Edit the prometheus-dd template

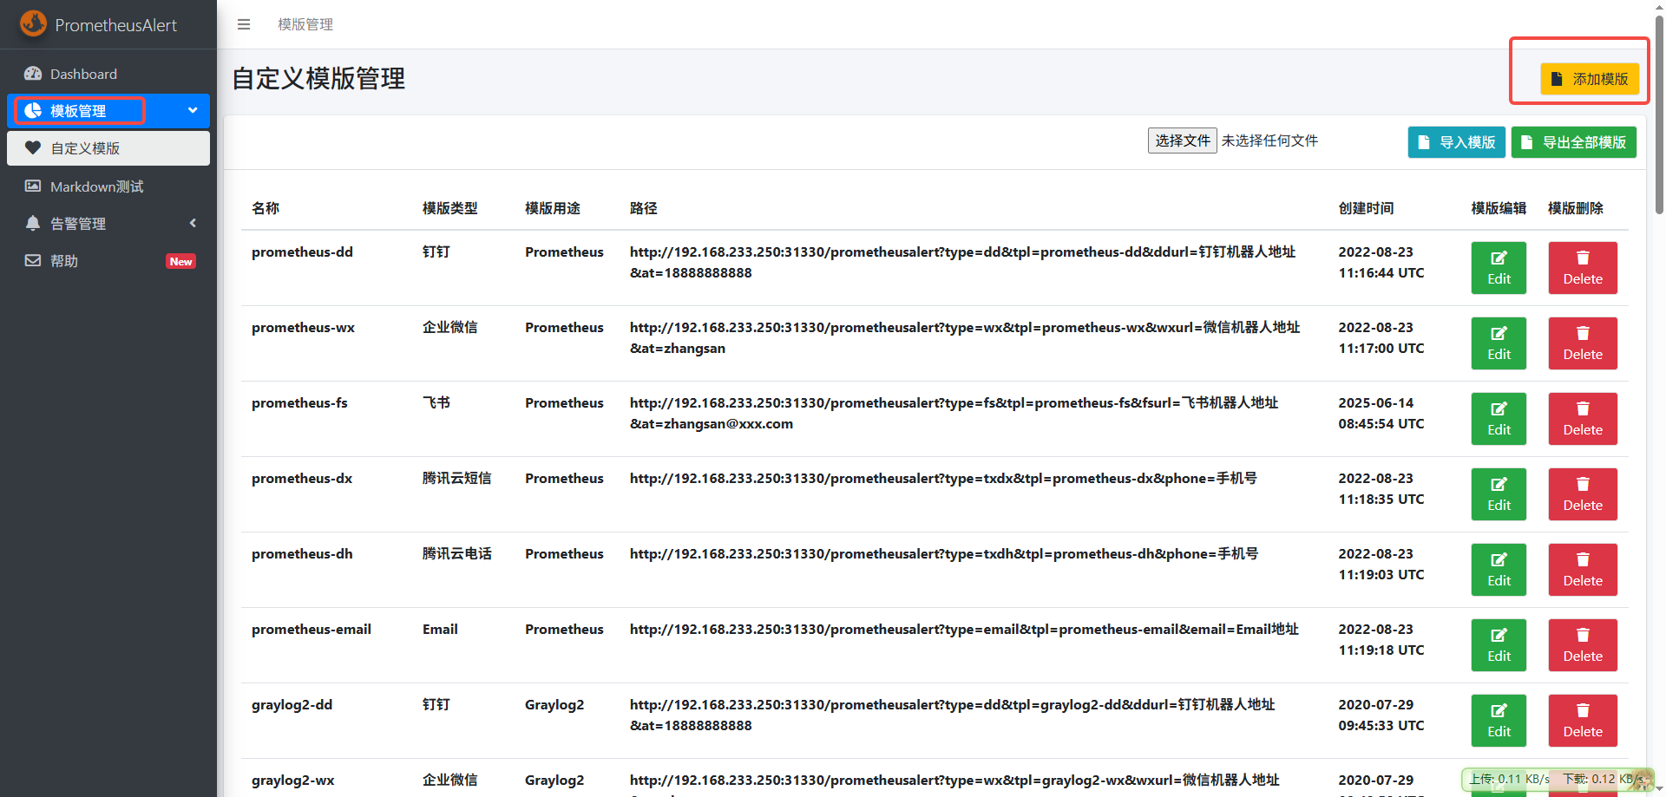(x=1499, y=268)
